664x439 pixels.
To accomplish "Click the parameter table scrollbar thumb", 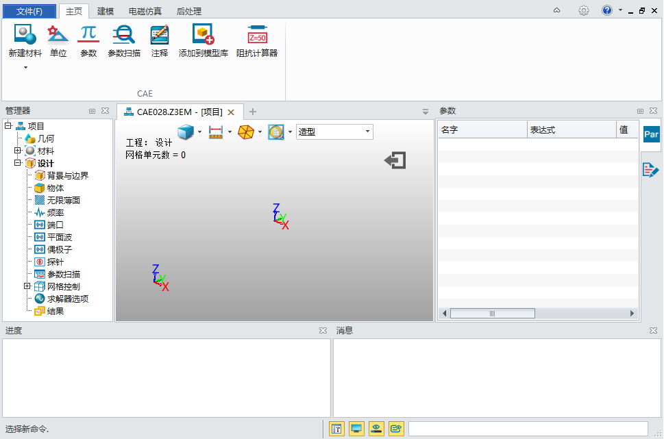I will [x=493, y=313].
